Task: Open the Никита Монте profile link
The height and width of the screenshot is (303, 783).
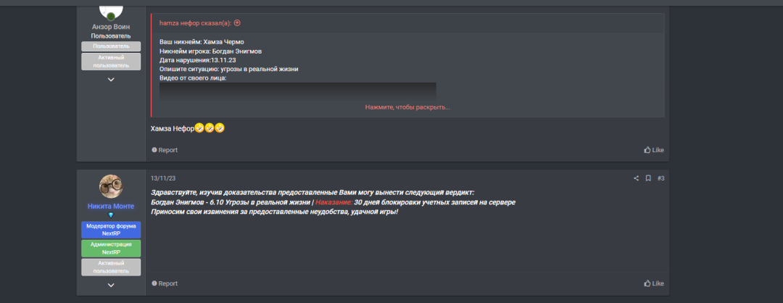Action: coord(111,206)
